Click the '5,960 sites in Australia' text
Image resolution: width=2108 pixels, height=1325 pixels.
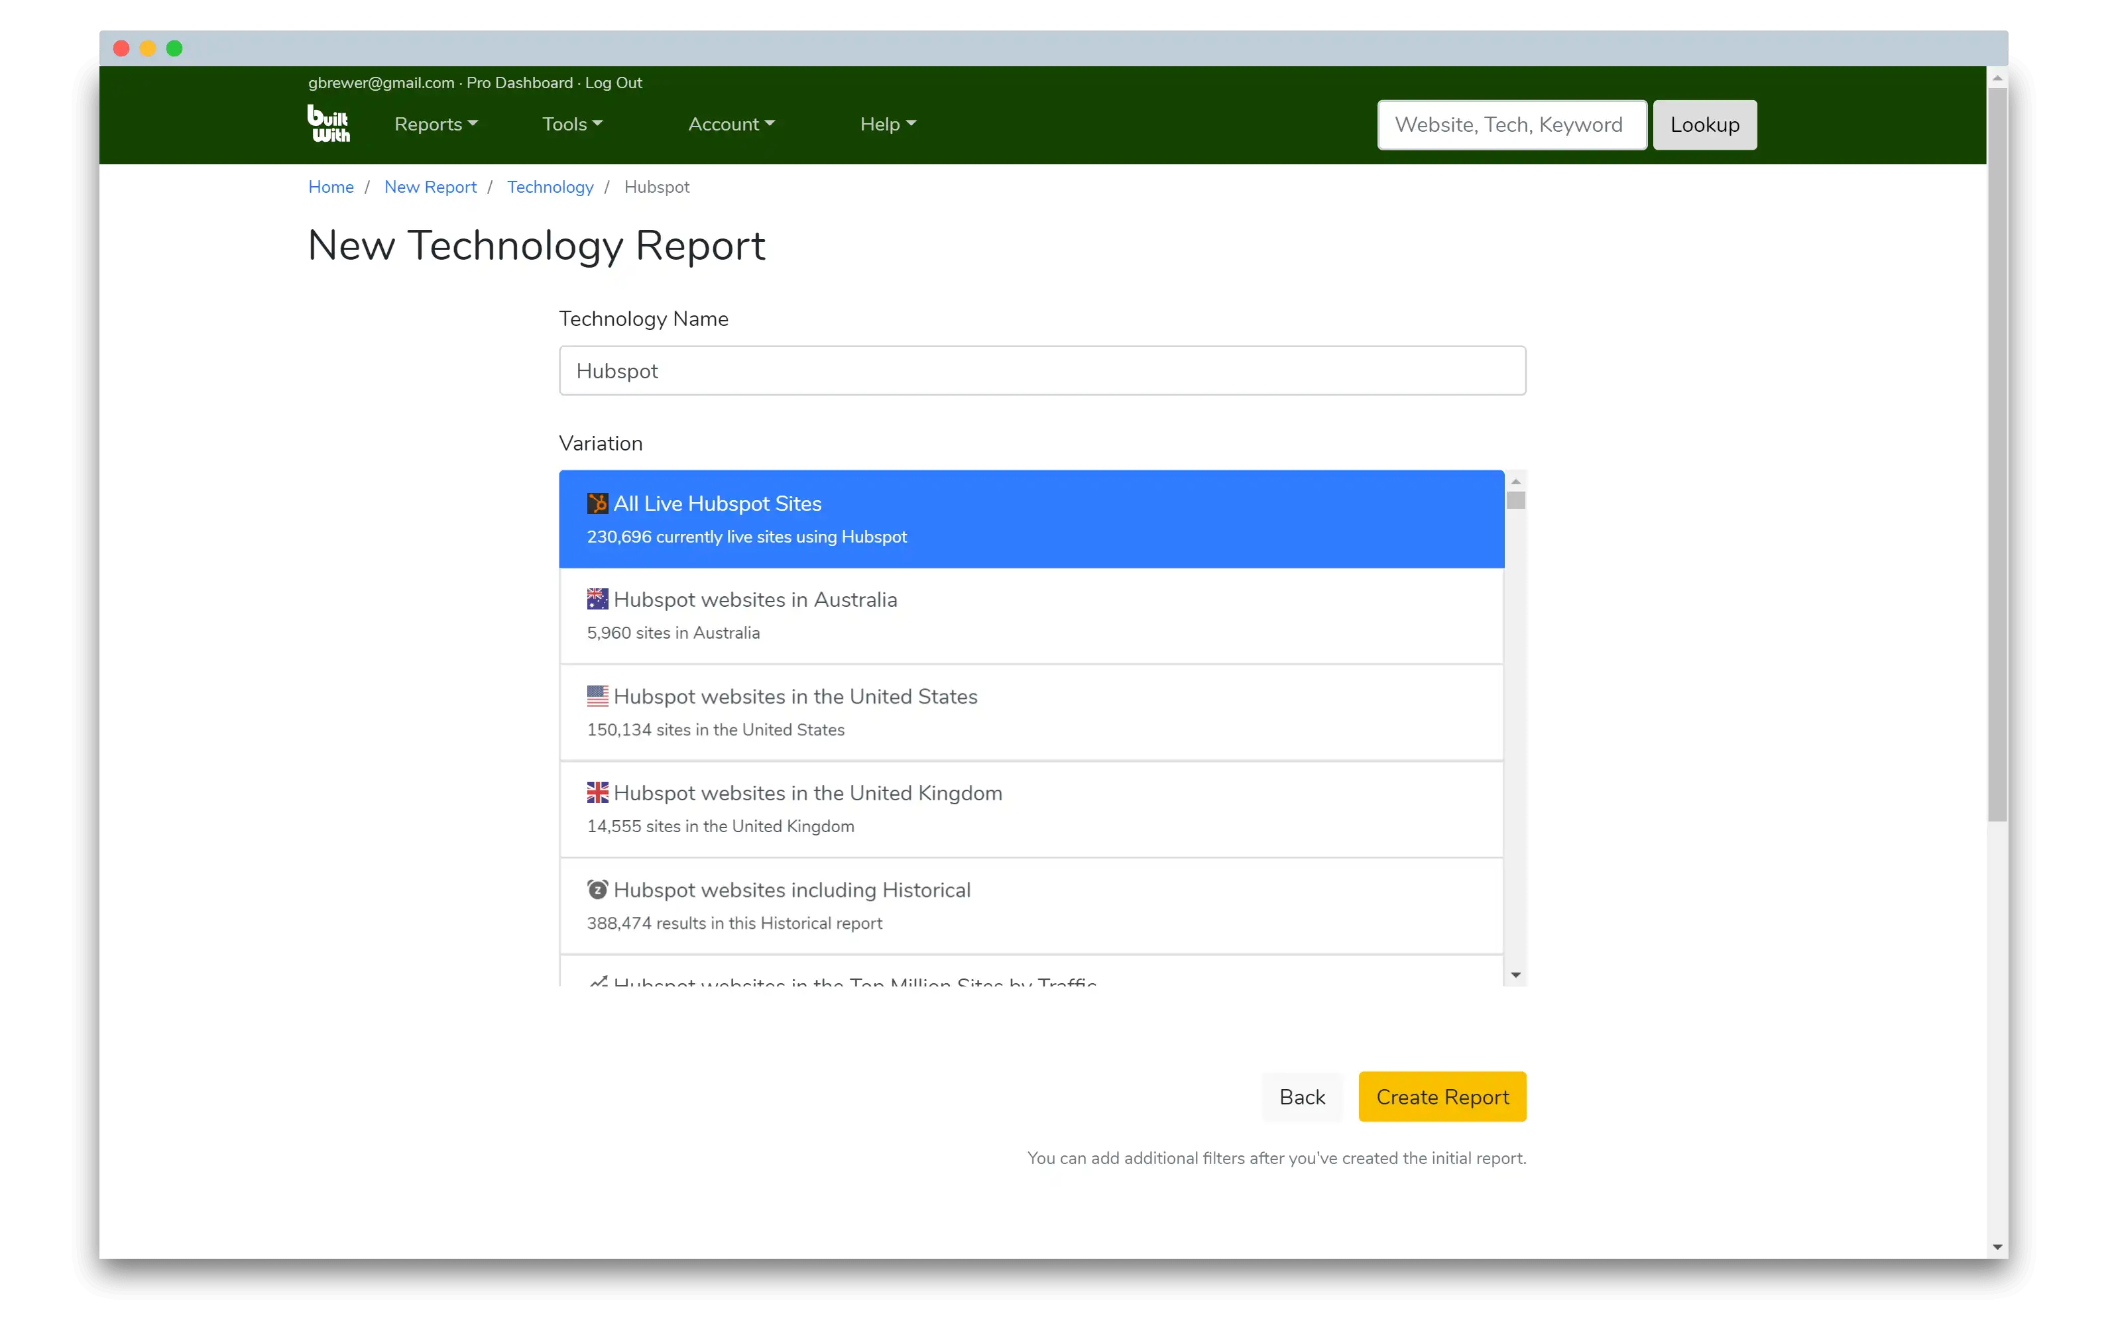[673, 633]
